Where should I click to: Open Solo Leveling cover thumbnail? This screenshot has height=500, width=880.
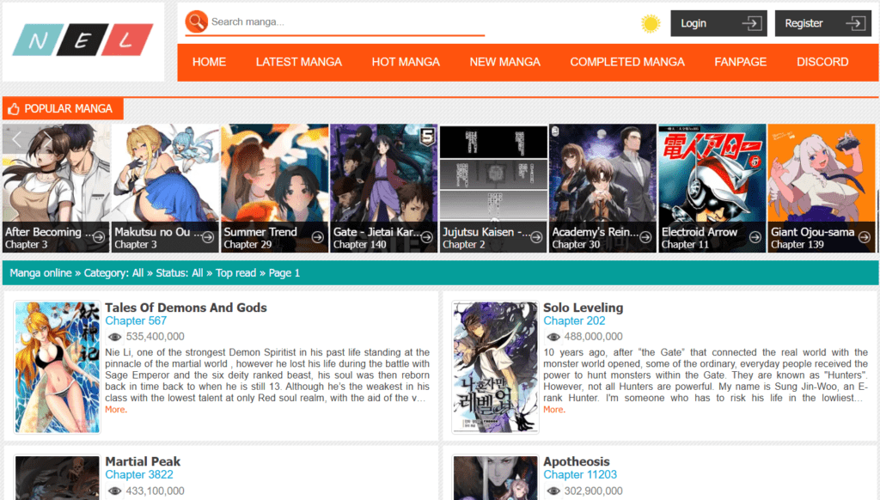click(496, 367)
